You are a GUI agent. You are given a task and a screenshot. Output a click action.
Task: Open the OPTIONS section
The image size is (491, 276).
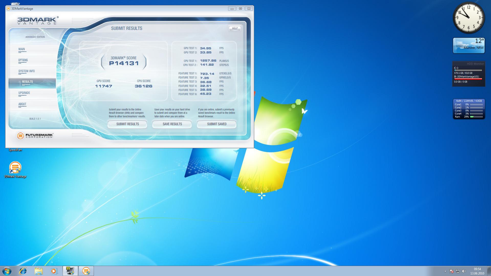click(32, 61)
